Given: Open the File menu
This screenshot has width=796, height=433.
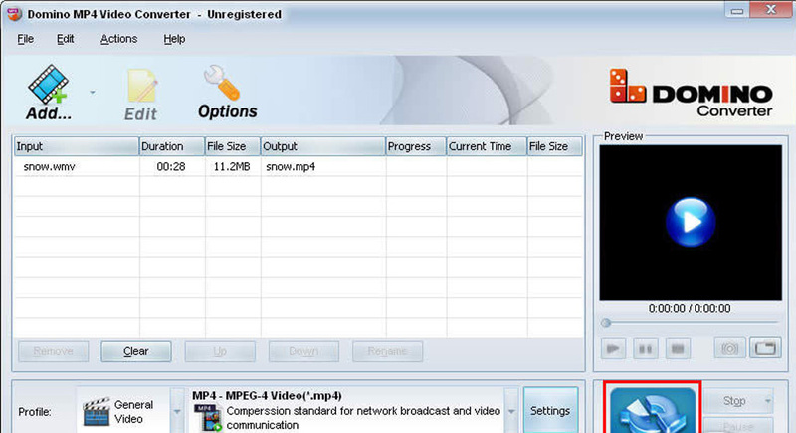Looking at the screenshot, I should pyautogui.click(x=26, y=39).
